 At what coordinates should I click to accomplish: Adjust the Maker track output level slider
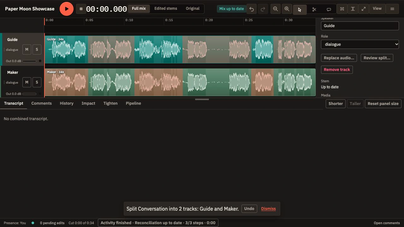tap(29, 94)
